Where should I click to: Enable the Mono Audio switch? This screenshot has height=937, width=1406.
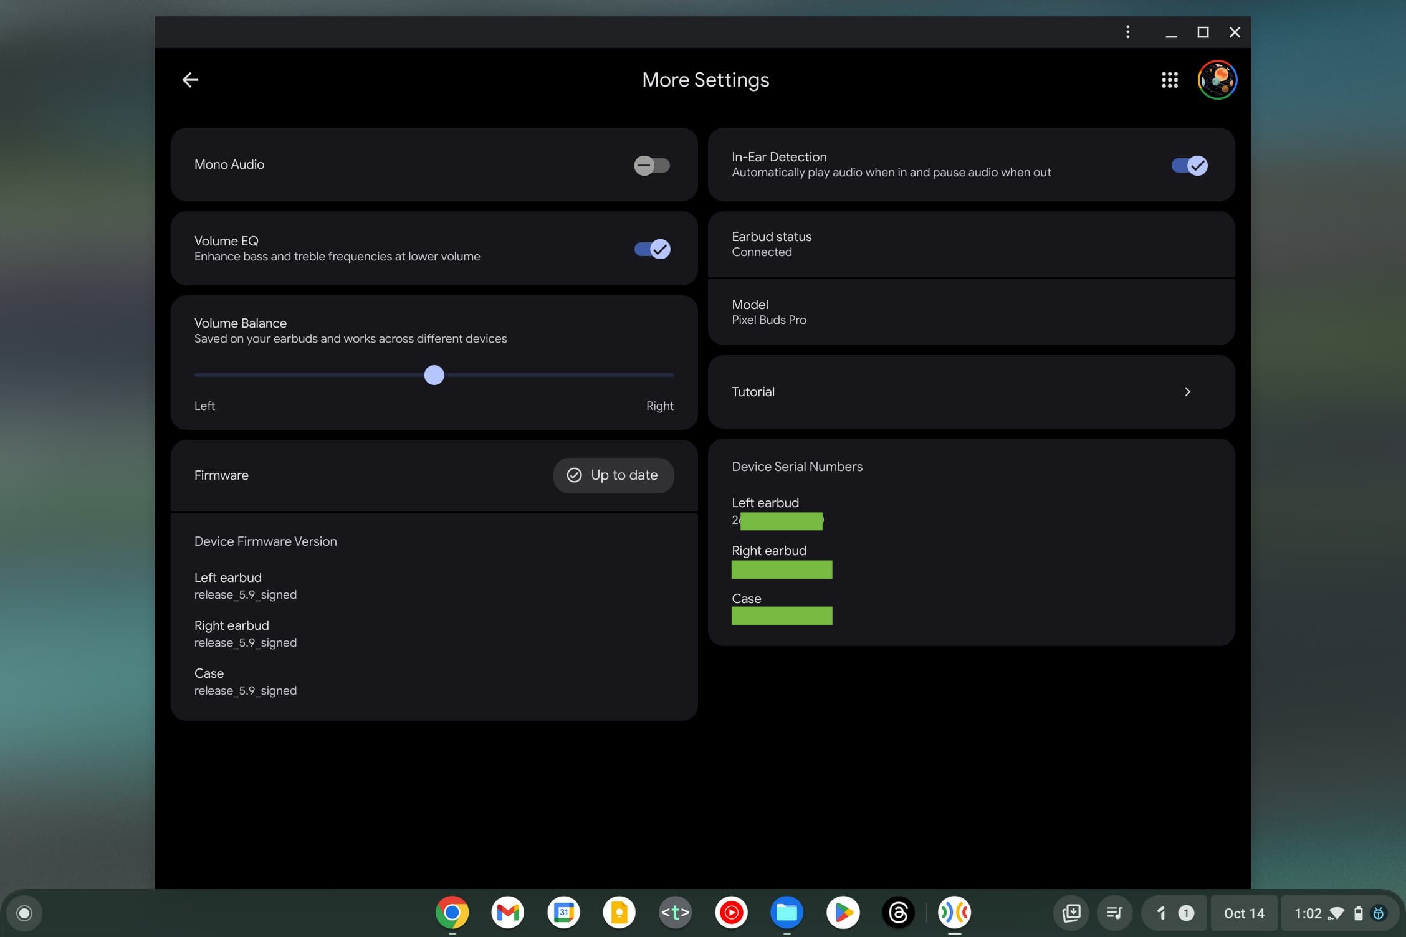click(651, 165)
